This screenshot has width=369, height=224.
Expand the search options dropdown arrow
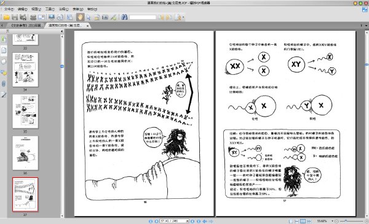[x=183, y=17]
